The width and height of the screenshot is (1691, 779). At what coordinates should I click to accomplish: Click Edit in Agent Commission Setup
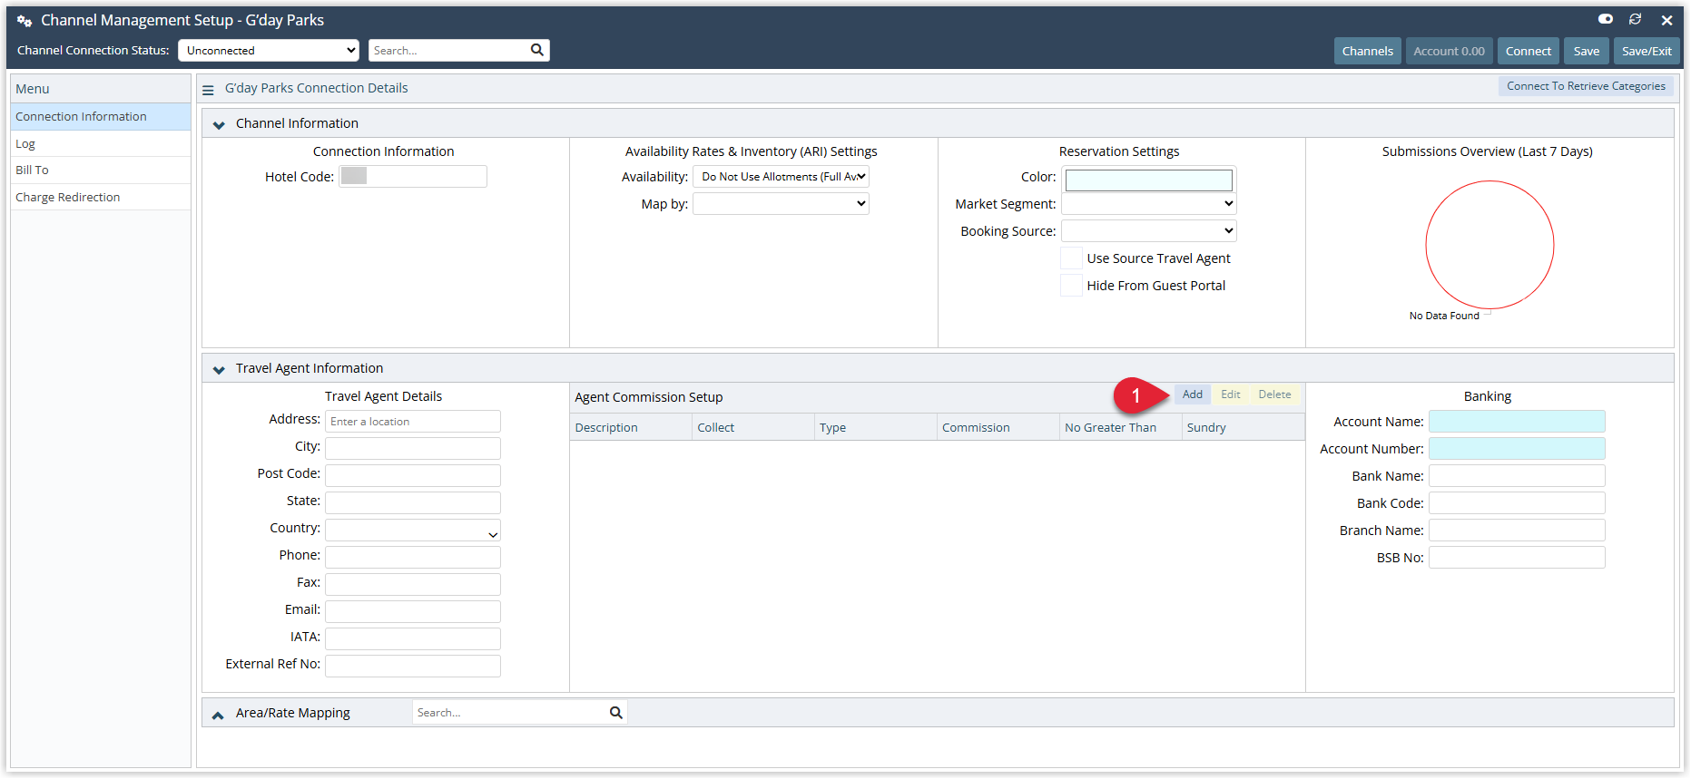[1230, 394]
